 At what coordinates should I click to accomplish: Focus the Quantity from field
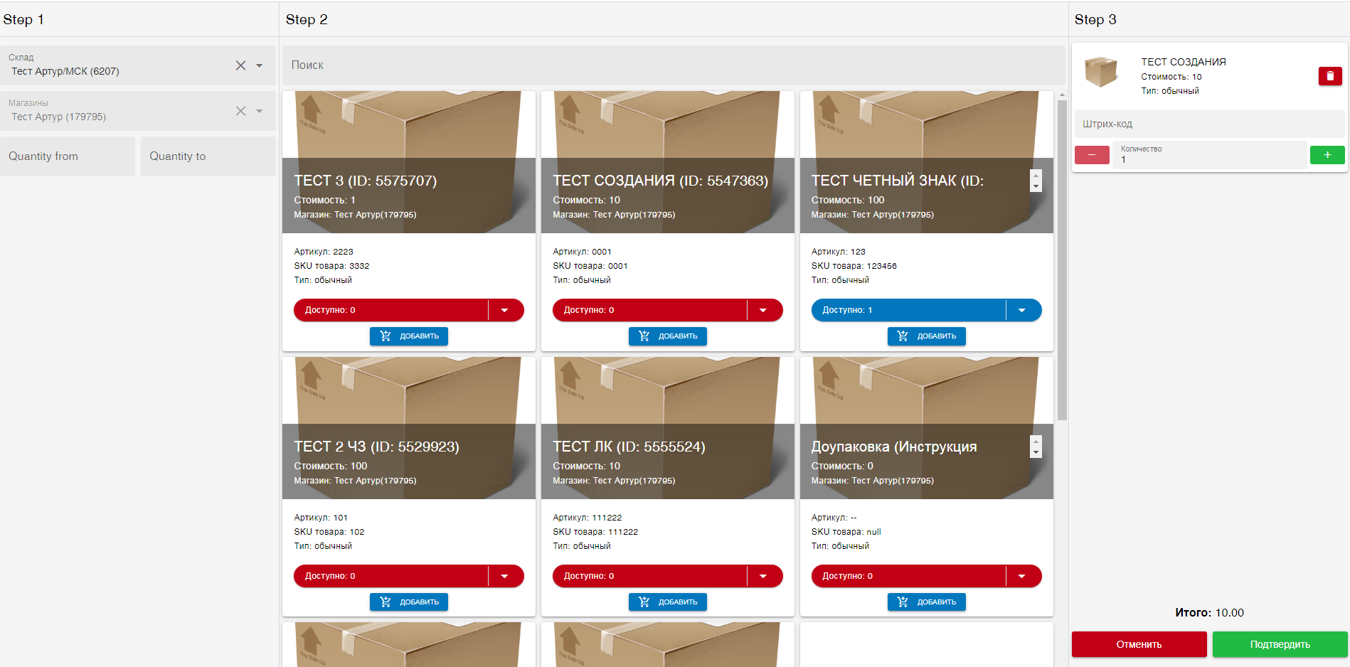coord(68,156)
